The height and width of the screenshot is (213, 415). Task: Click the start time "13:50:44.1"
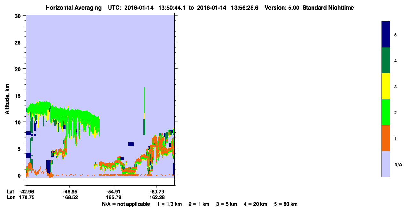(172, 8)
